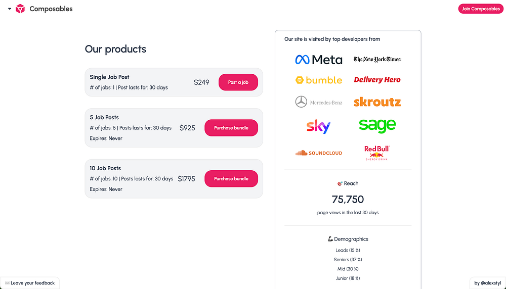506x289 pixels.
Task: Click the Delivery Hero logo
Action: pos(377,80)
